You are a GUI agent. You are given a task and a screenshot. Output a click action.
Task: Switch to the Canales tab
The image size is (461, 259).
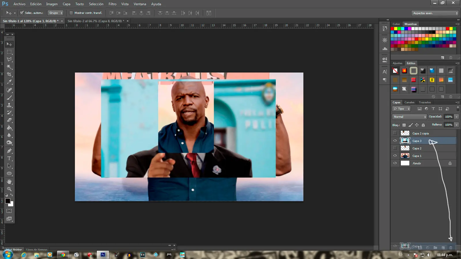[409, 102]
